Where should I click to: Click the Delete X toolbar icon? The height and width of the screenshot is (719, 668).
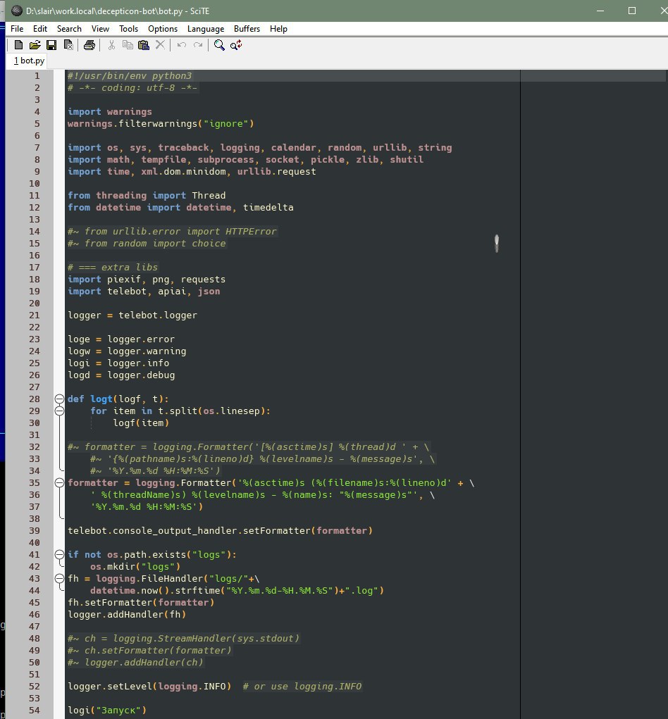(160, 45)
